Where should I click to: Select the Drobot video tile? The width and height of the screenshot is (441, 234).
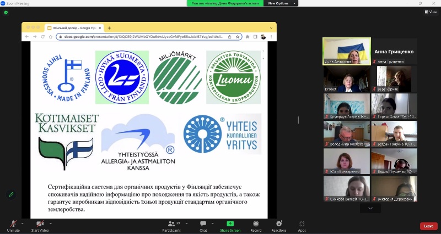click(x=347, y=79)
